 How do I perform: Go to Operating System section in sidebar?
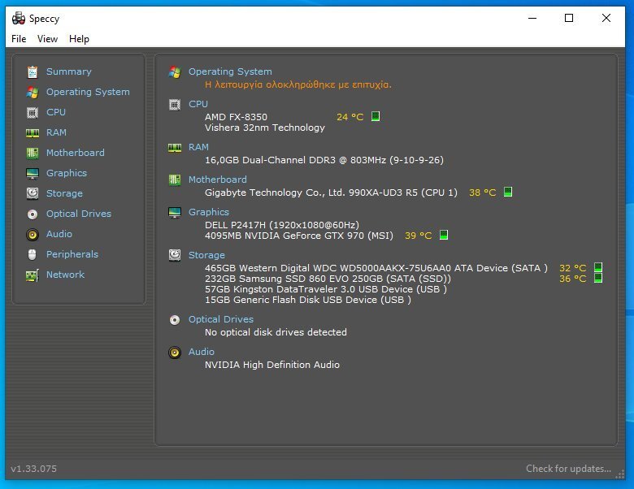pyautogui.click(x=88, y=92)
